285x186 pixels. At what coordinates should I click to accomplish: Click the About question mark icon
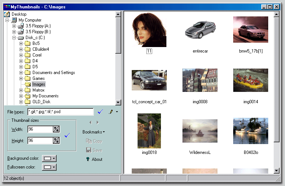click(x=88, y=159)
